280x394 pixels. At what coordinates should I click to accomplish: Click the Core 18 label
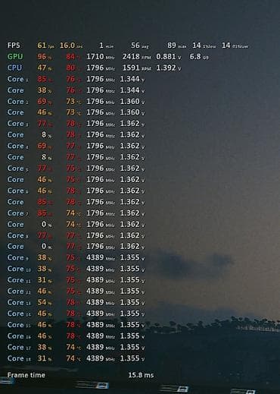pos(19,358)
